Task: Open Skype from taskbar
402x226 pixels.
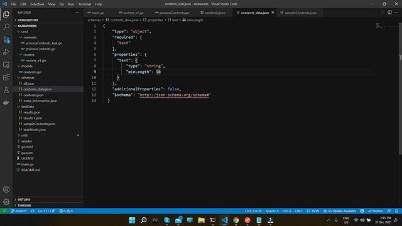Action: pos(166,220)
